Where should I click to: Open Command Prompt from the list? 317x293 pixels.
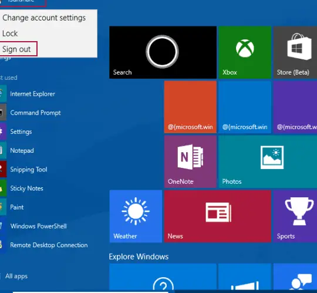(35, 113)
